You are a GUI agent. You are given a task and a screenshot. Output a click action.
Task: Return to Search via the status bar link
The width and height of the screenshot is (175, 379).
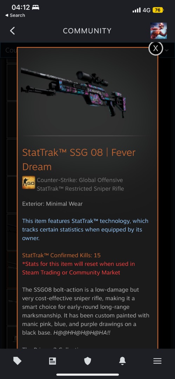pyautogui.click(x=15, y=15)
